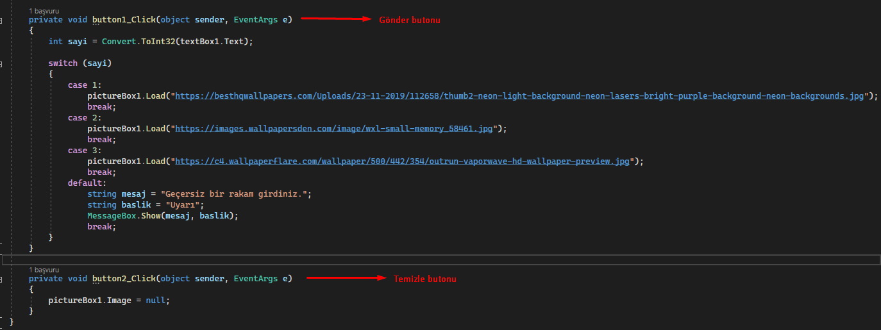Open the besthqwallpapers.com image URL
Image resolution: width=881 pixels, height=330 pixels.
click(519, 96)
